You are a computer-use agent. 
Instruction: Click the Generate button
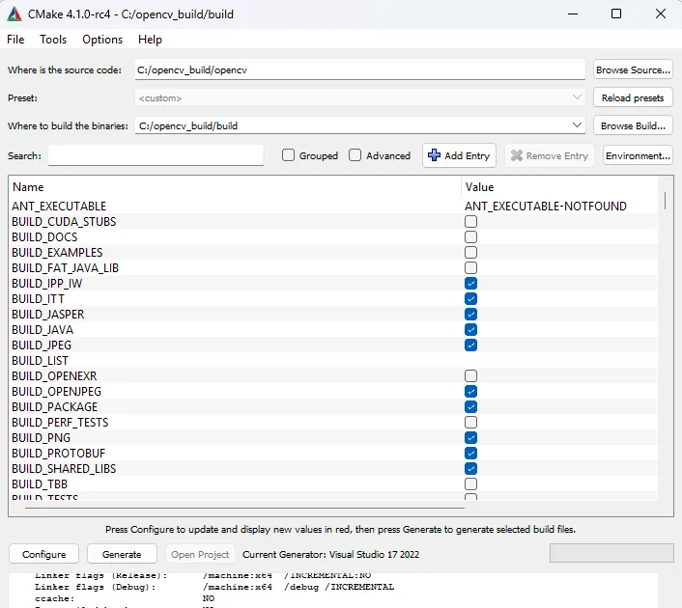pyautogui.click(x=122, y=554)
